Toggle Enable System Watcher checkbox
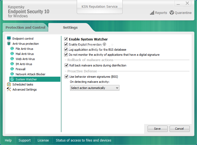Screen dimensions: 197x145 66,39
